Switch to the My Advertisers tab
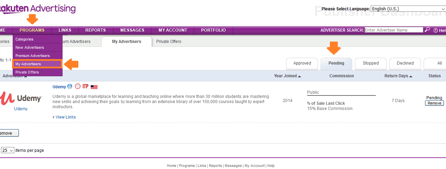Viewport: 446px width, 169px height. pos(126,42)
